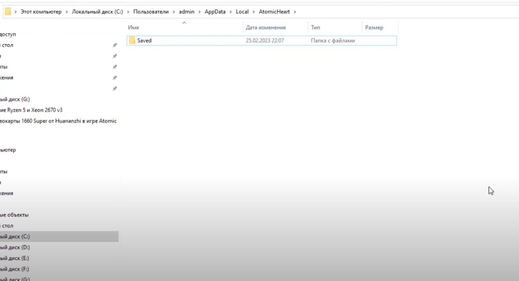This screenshot has width=519, height=281.
Task: Go to 'Этот компьютер' in the breadcrumb path
Action: 41,12
